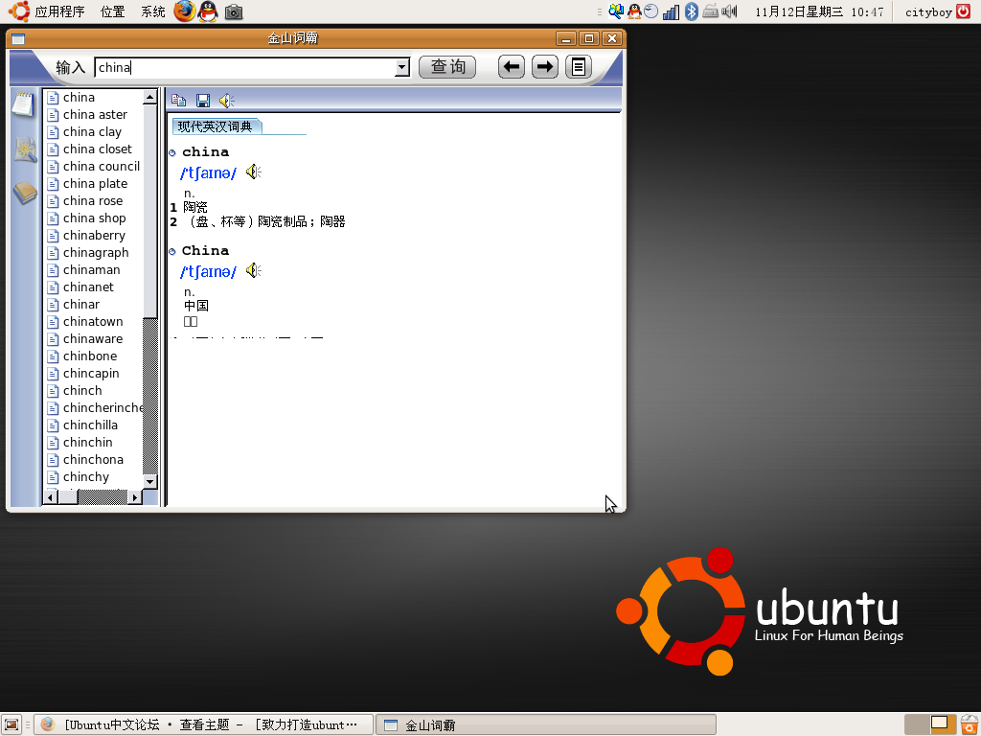Open the window menu icon in the title bar

click(18, 38)
